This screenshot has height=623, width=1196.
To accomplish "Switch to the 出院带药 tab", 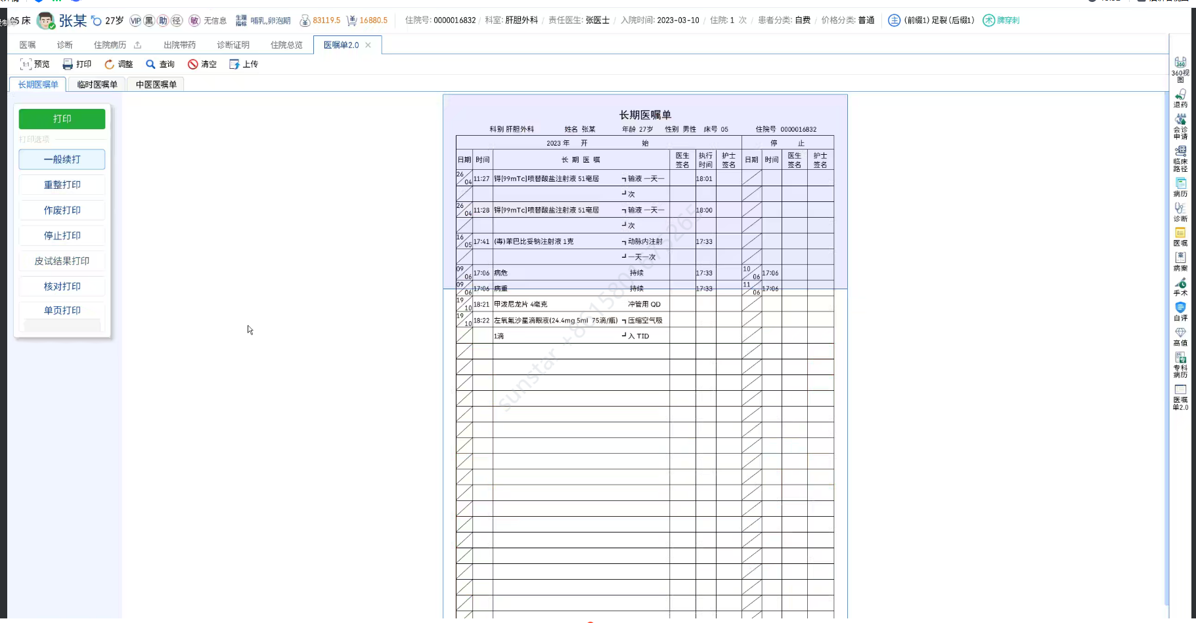I will [x=180, y=45].
